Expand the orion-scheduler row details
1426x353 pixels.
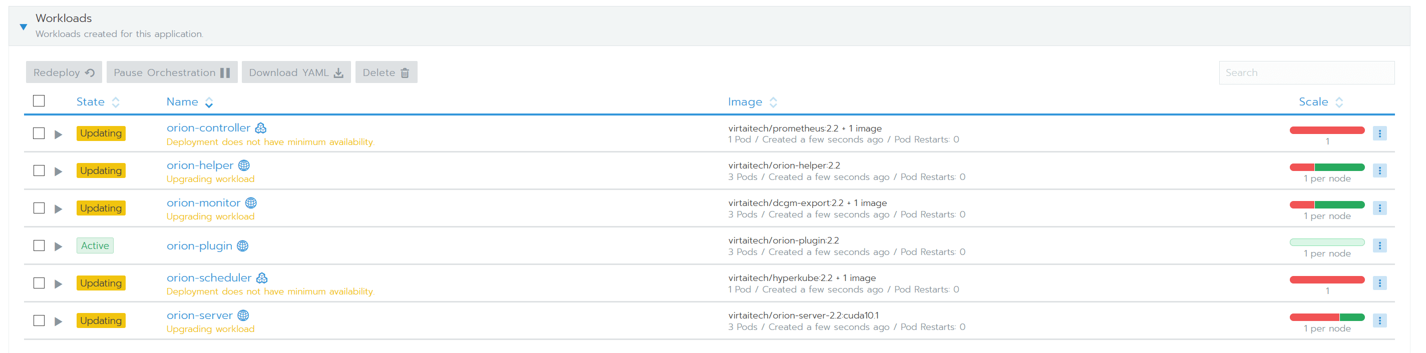click(x=58, y=284)
